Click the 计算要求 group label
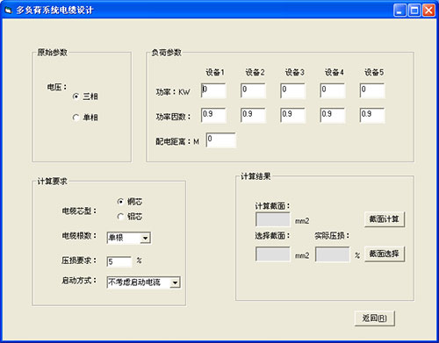This screenshot has width=439, height=343. point(53,182)
